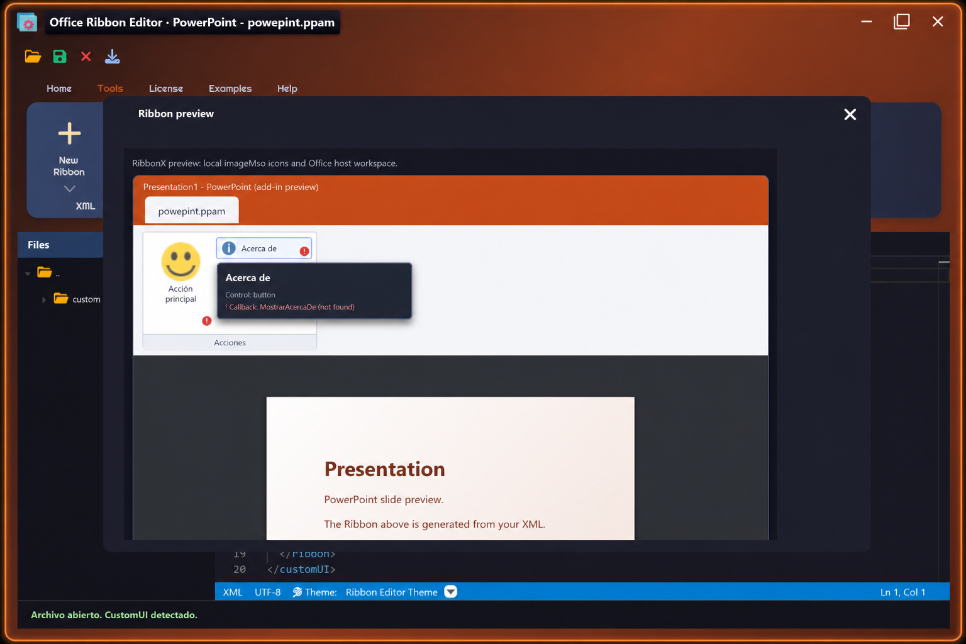Expand the custom folder tree arrow
Viewport: 966px width, 644px height.
click(x=43, y=300)
